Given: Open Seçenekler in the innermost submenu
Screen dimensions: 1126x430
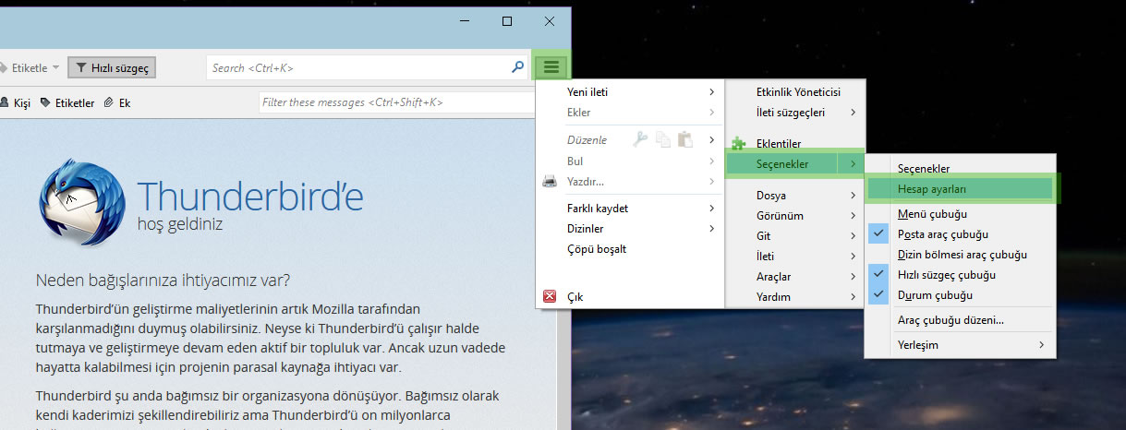Looking at the screenshot, I should pos(959,168).
